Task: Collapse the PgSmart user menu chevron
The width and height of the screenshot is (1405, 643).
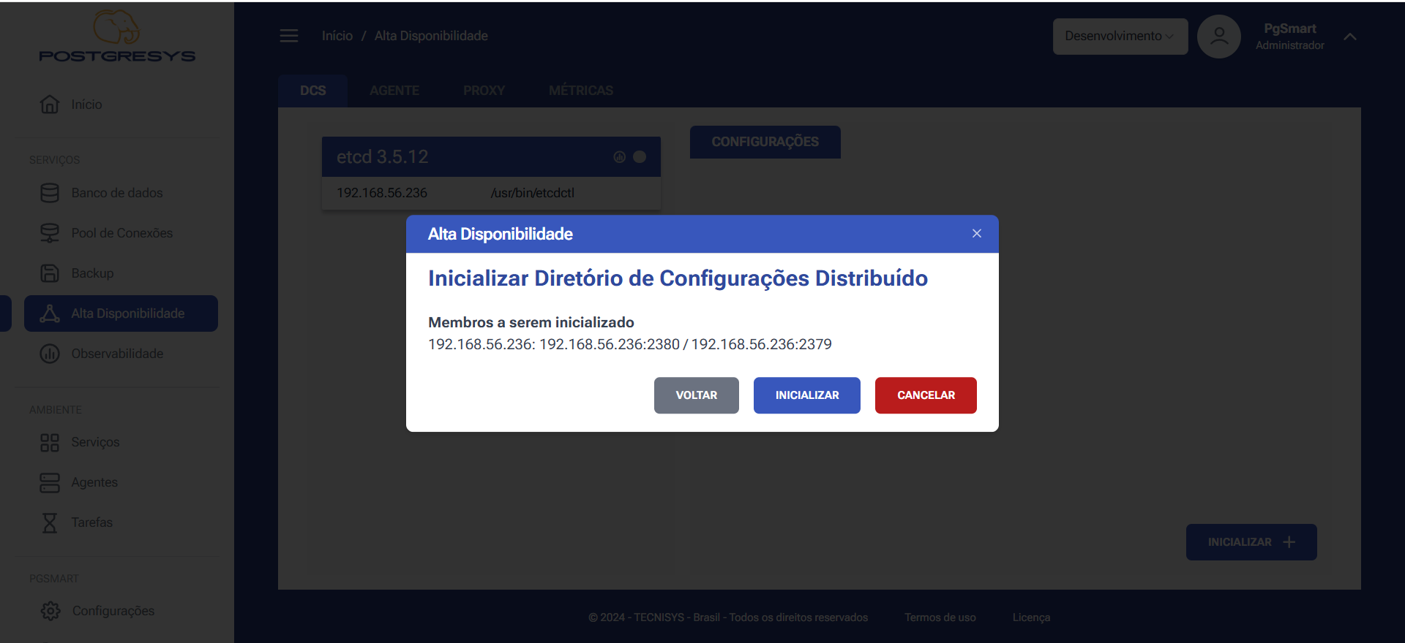Action: (x=1350, y=37)
